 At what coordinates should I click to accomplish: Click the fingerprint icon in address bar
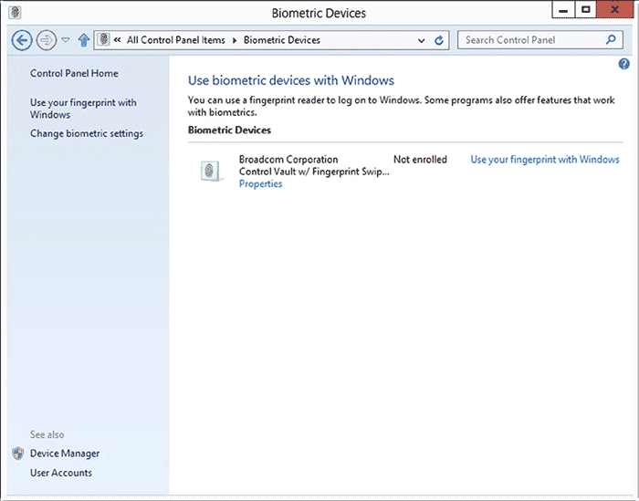[x=104, y=40]
